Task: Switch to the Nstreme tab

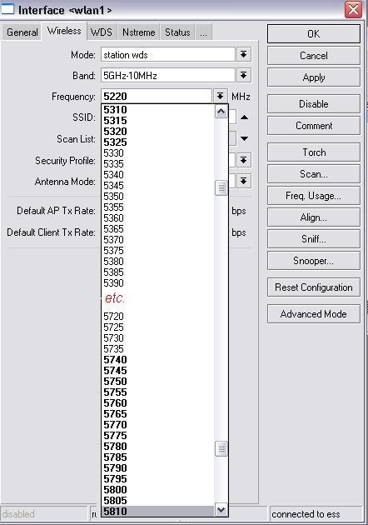Action: 138,32
